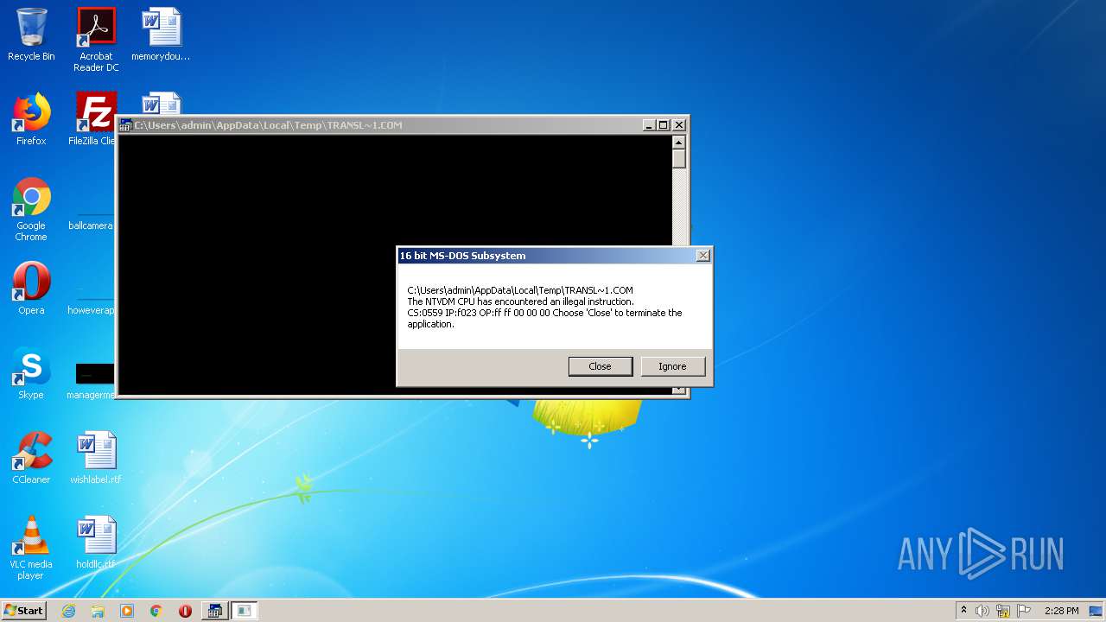Dismiss the 16 bit MS-DOS Subsystem dialog with X
This screenshot has width=1106, height=622.
point(702,256)
